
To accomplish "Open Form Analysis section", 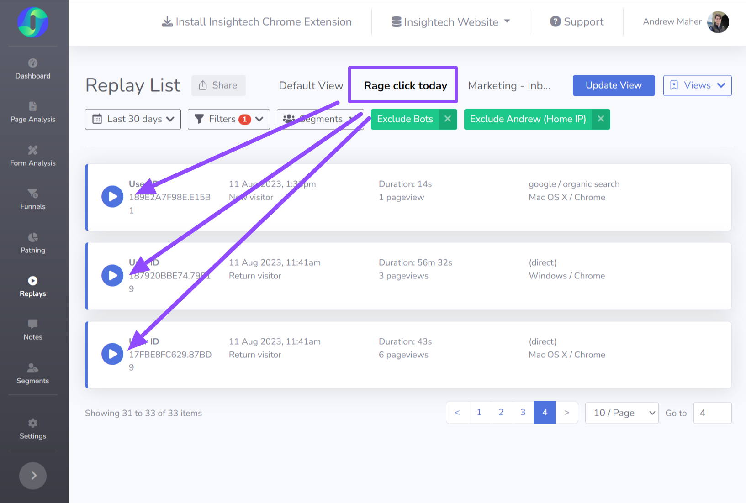I will tap(33, 156).
